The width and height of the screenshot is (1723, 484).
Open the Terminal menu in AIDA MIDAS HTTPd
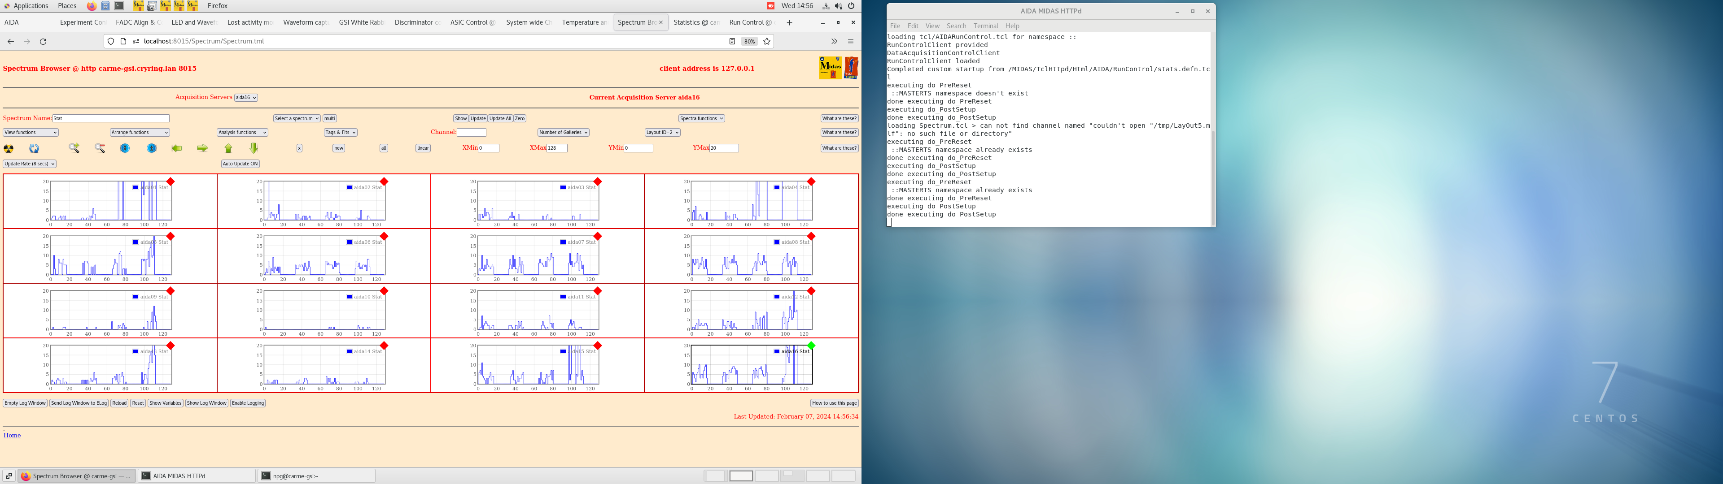point(985,26)
